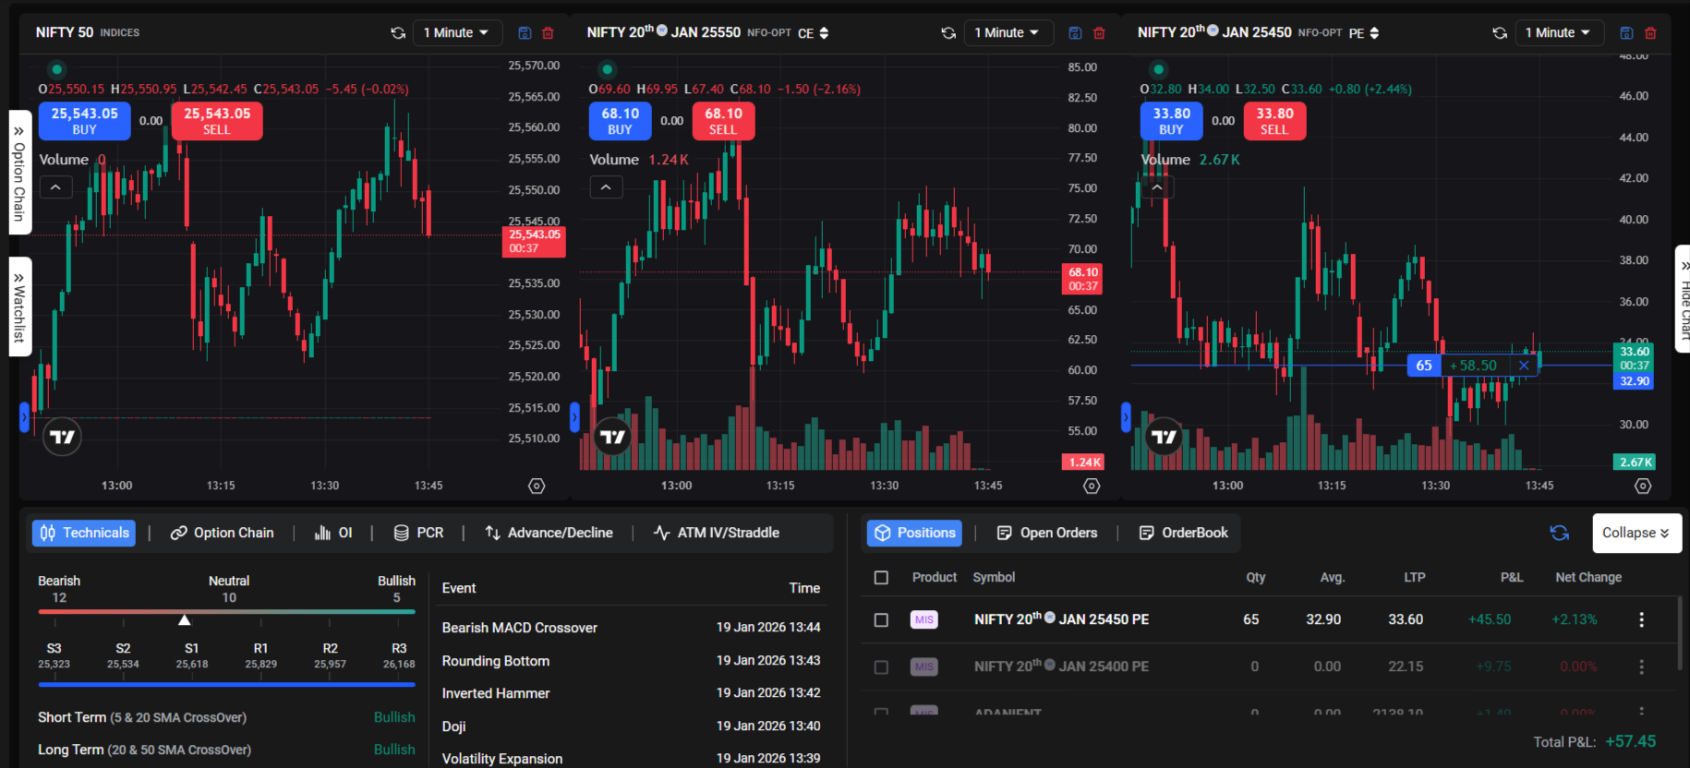Open more options for NIFTY 25450 PE position

1641,619
